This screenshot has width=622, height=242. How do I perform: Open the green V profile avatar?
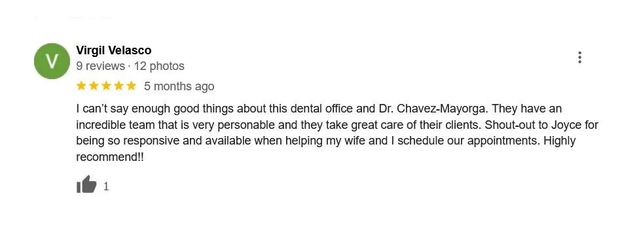[x=52, y=61]
